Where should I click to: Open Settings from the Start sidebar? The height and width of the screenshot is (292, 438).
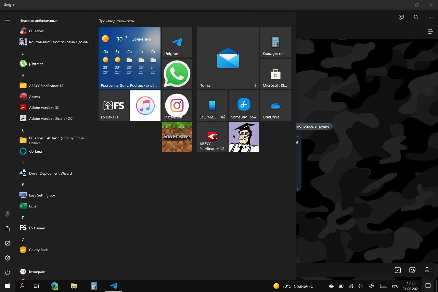(x=8, y=258)
